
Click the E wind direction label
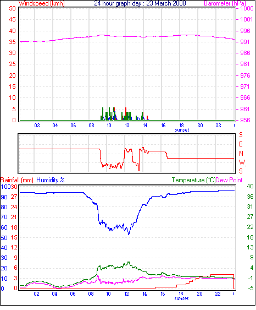pyautogui.click(x=241, y=144)
